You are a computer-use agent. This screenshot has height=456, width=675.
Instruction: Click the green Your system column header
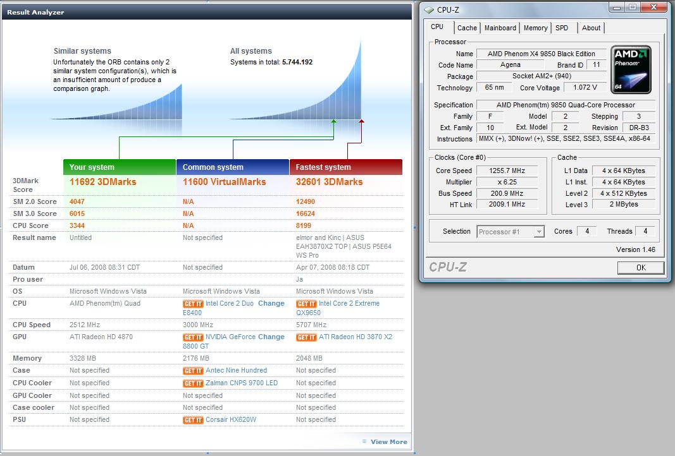[x=119, y=167]
